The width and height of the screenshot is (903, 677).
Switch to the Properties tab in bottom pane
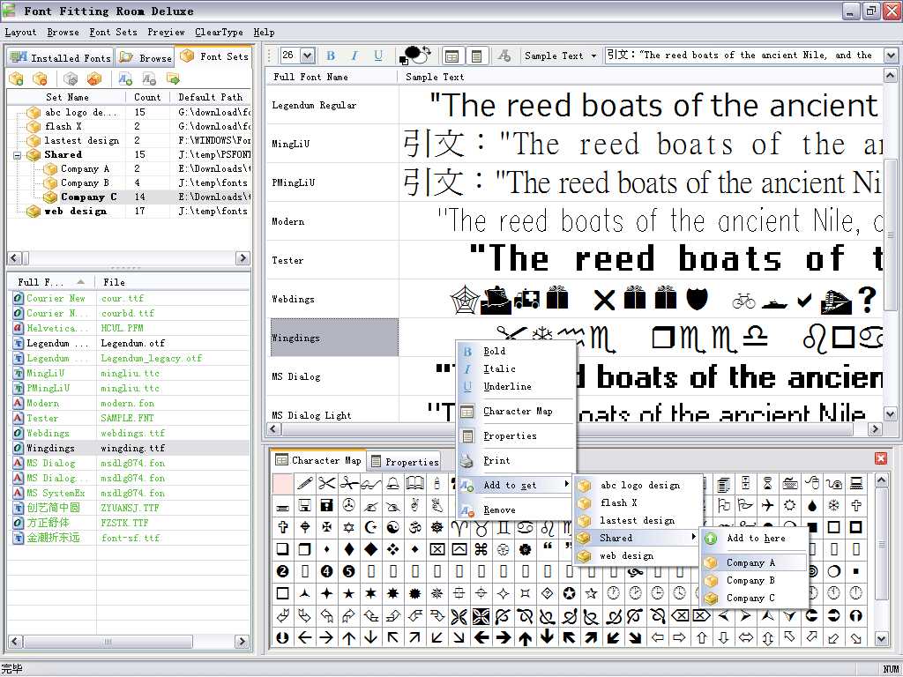(x=404, y=462)
